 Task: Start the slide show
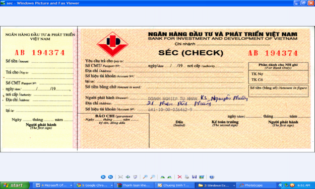click(x=135, y=177)
